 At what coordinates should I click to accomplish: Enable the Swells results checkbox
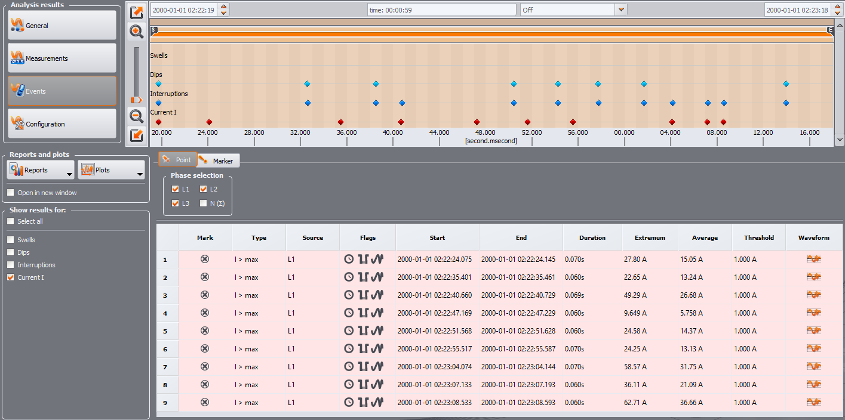[11, 240]
